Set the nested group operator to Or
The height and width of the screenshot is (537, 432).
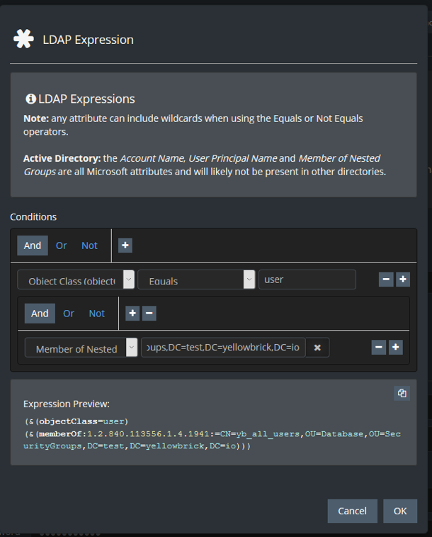click(x=69, y=313)
